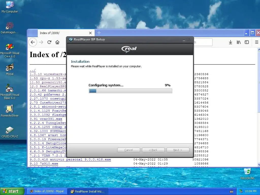260x195 pixels.
Task: Open the 12.0 RealPlayerSPG link
Action: (48, 86)
